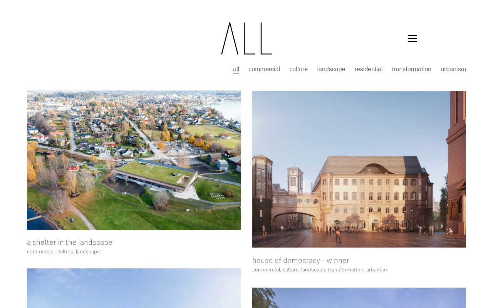Show landscape category projects
This screenshot has width=493, height=308.
click(x=331, y=69)
